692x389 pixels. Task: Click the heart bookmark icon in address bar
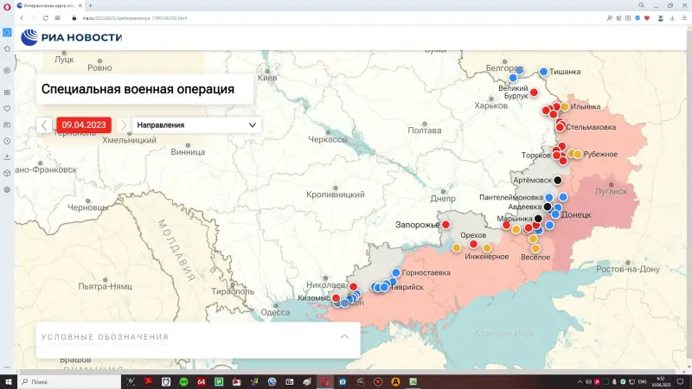coord(646,17)
